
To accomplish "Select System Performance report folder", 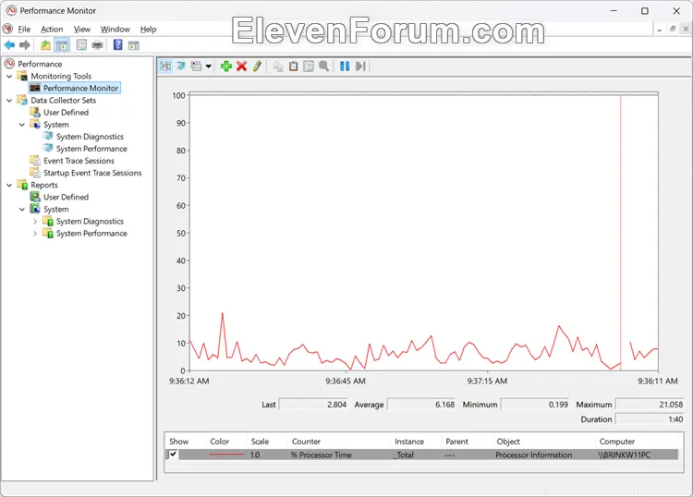I will [91, 234].
